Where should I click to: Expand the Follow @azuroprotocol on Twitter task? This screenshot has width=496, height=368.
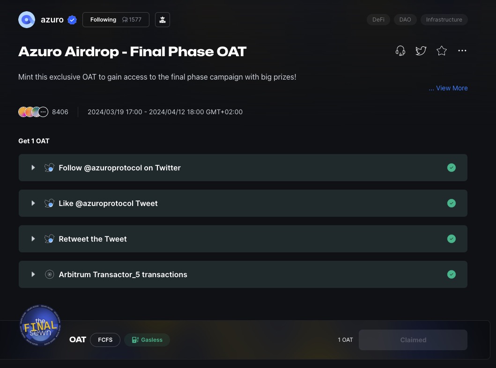click(x=33, y=168)
